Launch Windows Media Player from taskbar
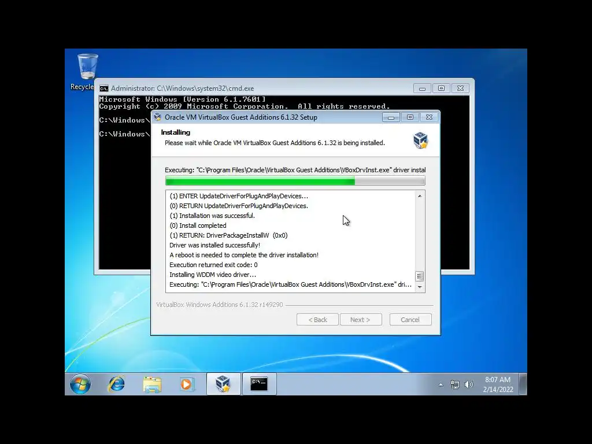This screenshot has height=444, width=592. (x=187, y=384)
